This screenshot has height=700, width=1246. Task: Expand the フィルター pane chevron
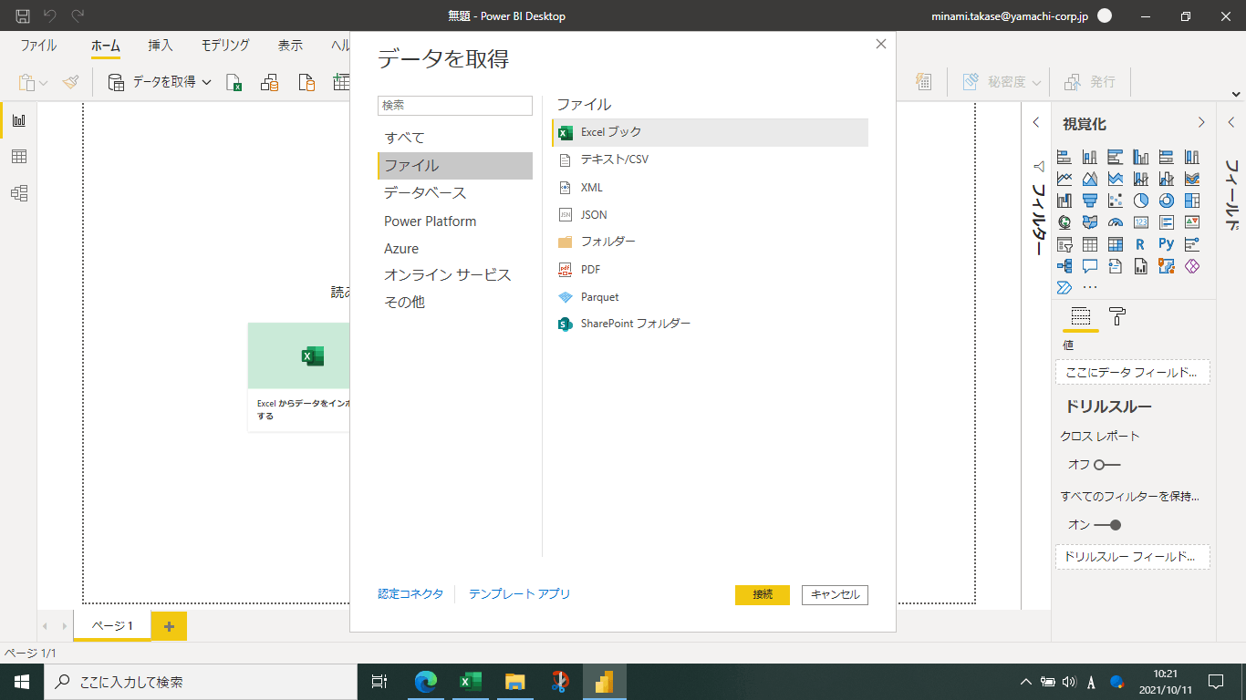point(1036,123)
